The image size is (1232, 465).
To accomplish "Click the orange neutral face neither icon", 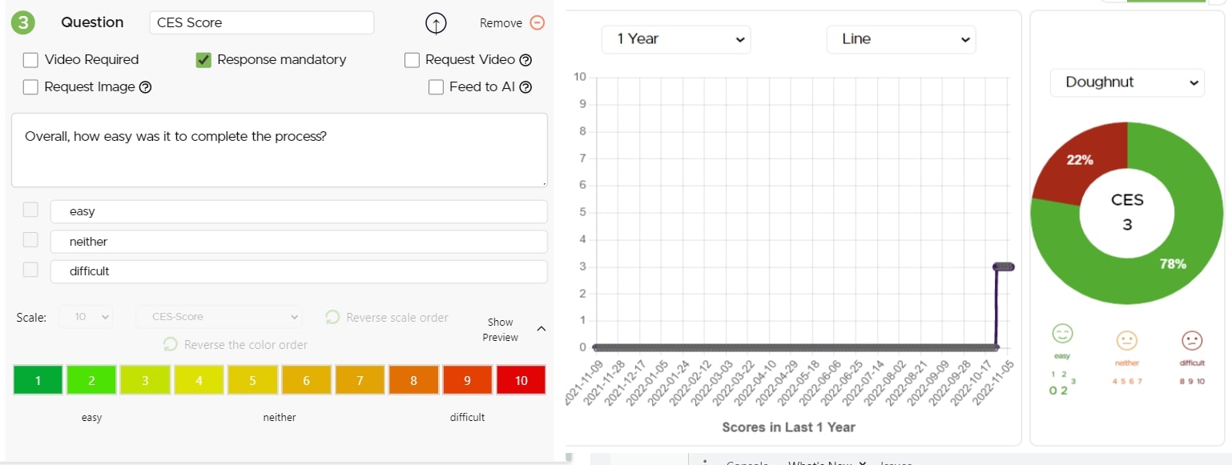I will pyautogui.click(x=1126, y=341).
